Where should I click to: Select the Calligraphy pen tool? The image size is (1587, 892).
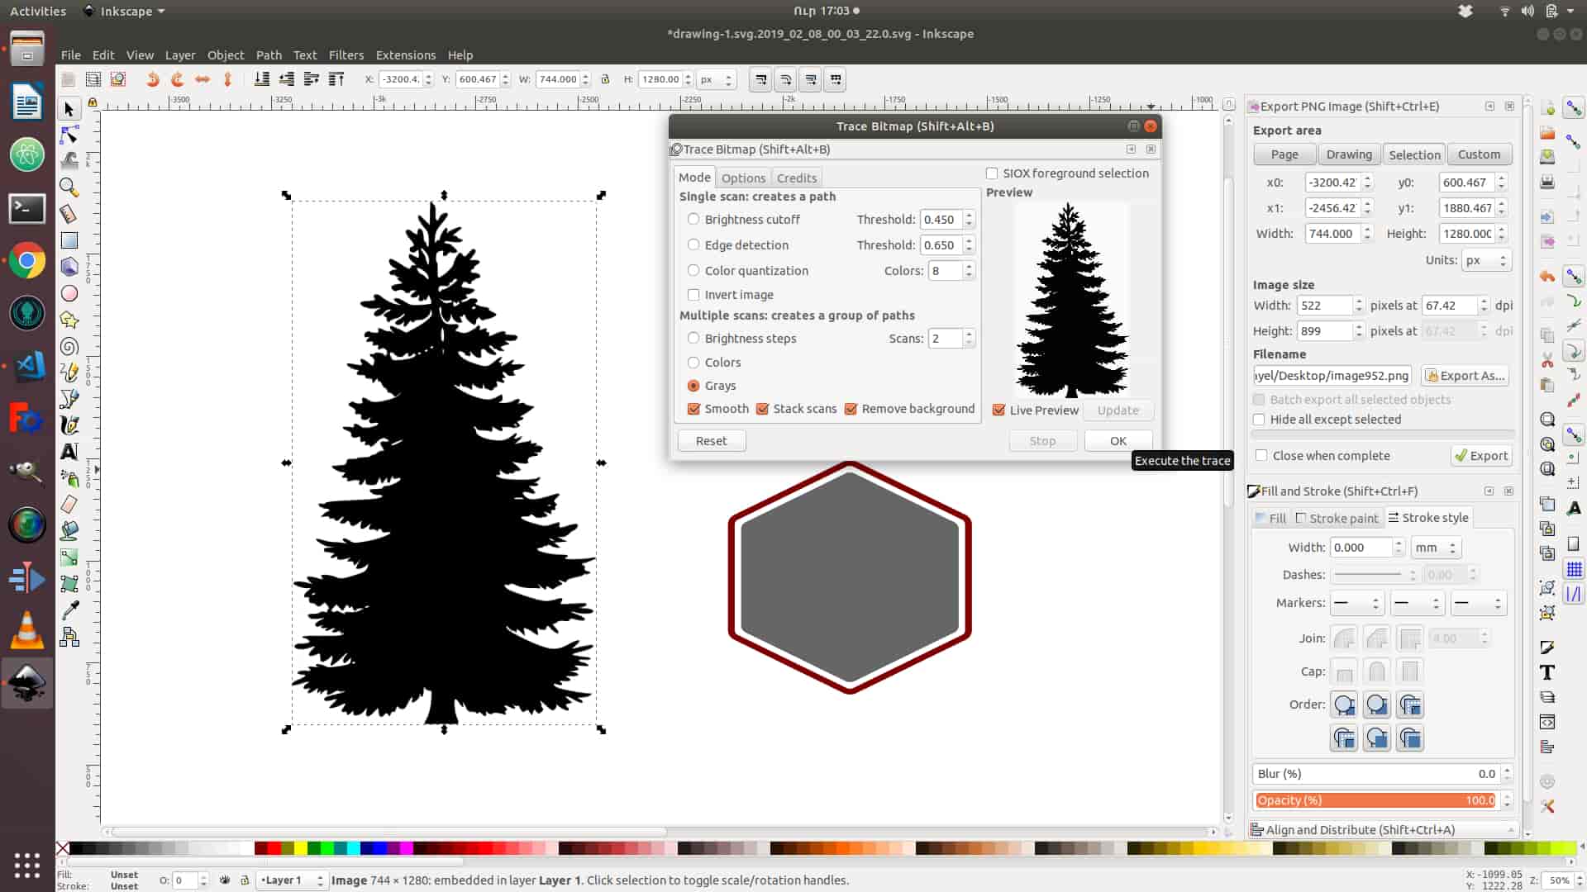pyautogui.click(x=69, y=425)
